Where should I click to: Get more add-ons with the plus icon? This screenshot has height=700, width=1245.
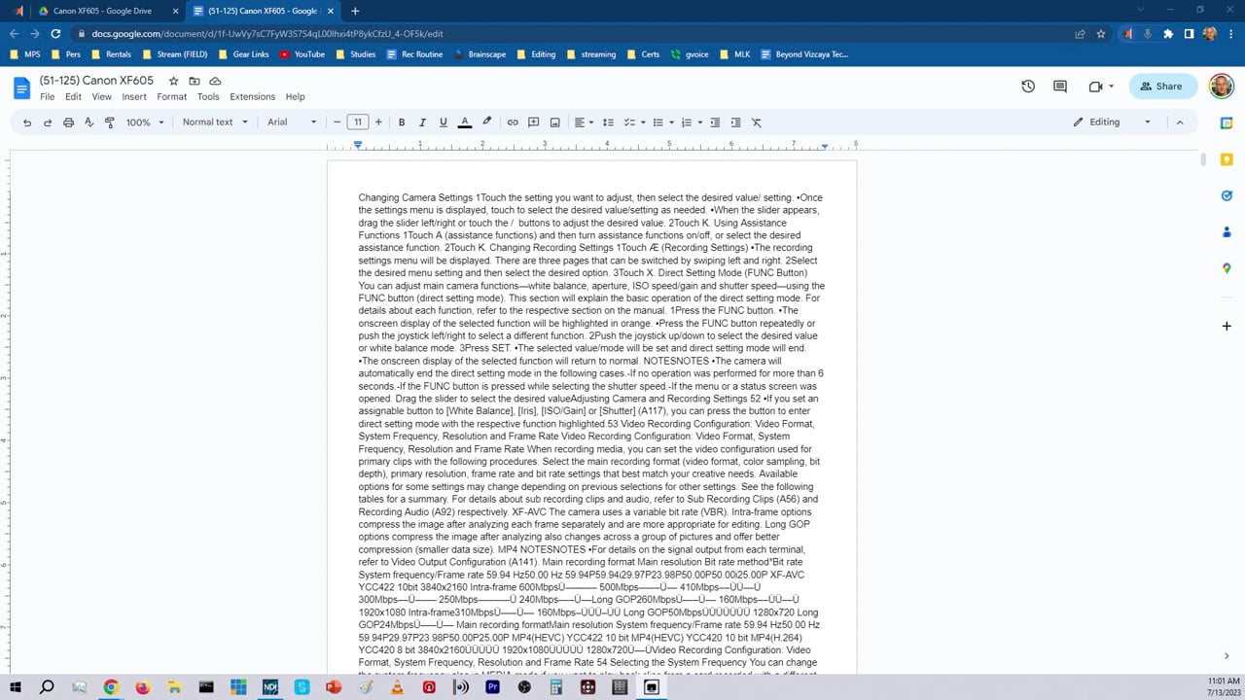pos(1227,326)
